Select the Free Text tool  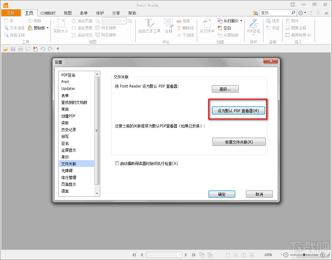point(149,26)
